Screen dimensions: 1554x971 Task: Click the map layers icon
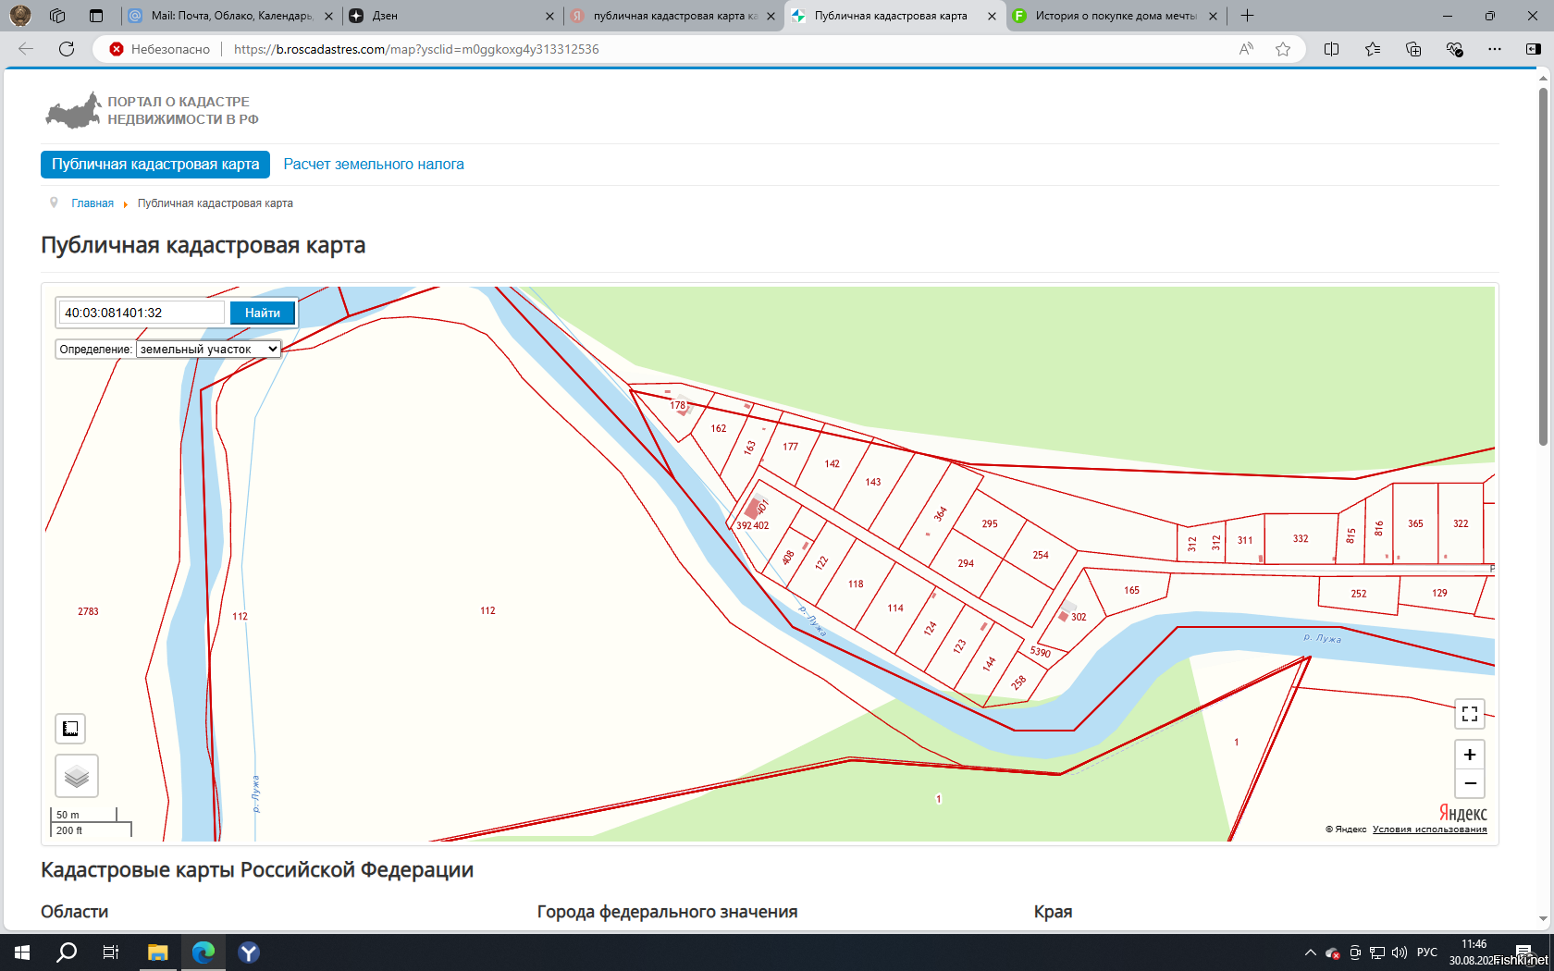click(77, 776)
